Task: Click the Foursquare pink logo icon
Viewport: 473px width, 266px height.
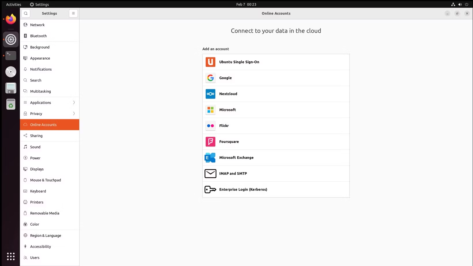Action: tap(210, 142)
